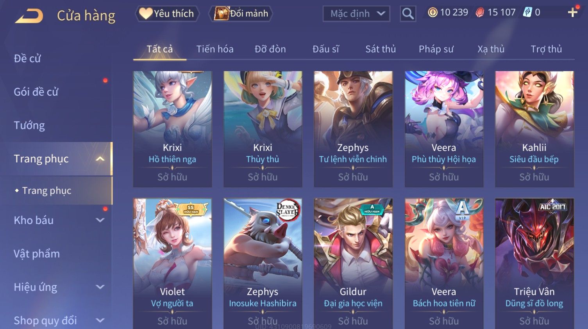This screenshot has width=588, height=329.
Task: Expand the Kho báu sidebar section
Action: (100, 220)
